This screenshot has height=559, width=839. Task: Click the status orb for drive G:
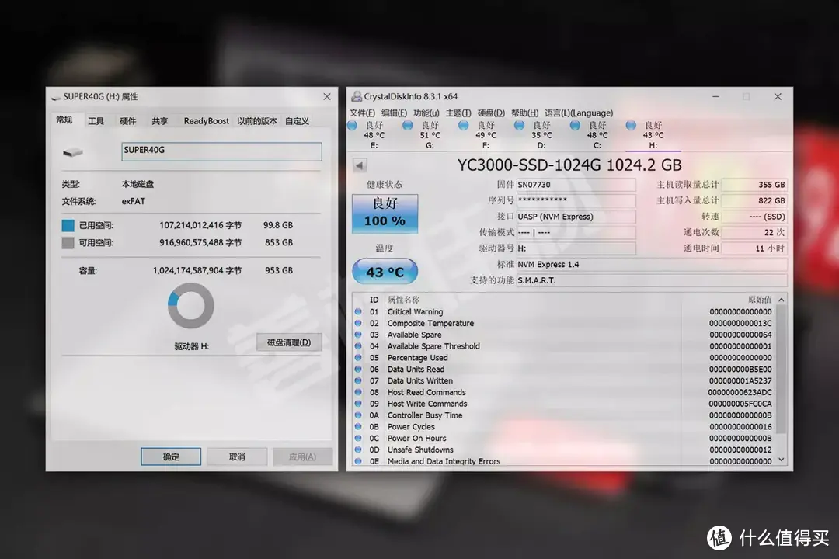(x=408, y=125)
